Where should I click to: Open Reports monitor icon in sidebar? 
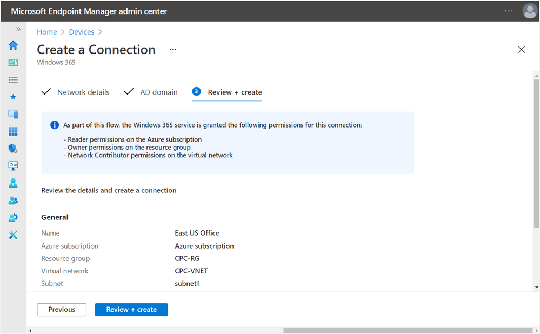[13, 165]
